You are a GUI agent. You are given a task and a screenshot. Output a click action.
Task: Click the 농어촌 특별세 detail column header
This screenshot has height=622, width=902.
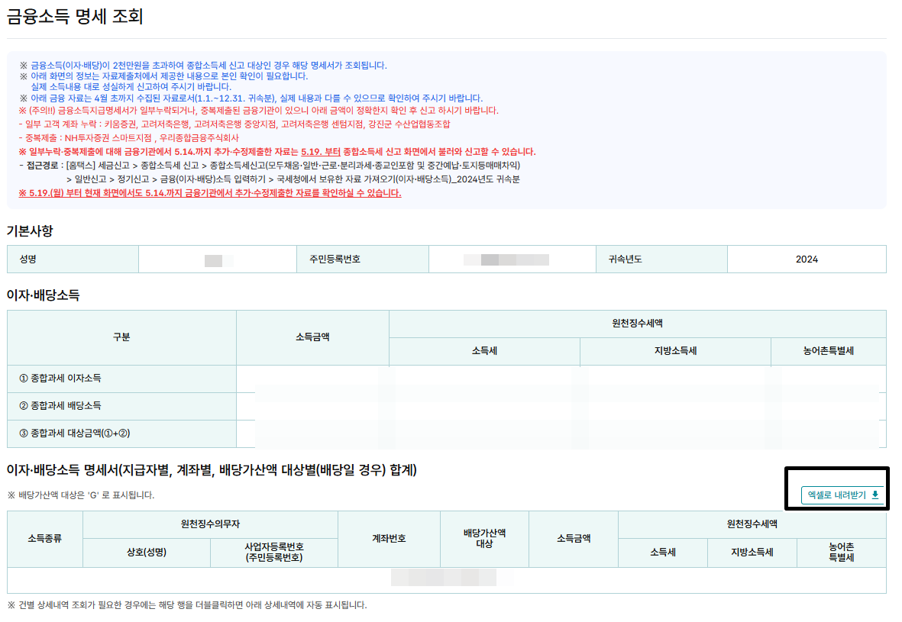click(841, 553)
